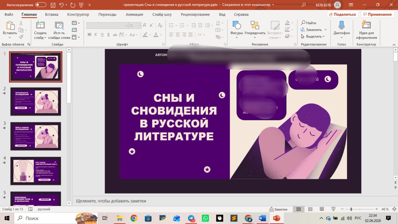Select slide 2 thumbnail Актуальность исследования

(x=36, y=101)
